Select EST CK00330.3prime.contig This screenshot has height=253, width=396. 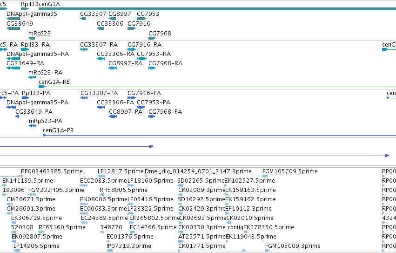[181, 232]
